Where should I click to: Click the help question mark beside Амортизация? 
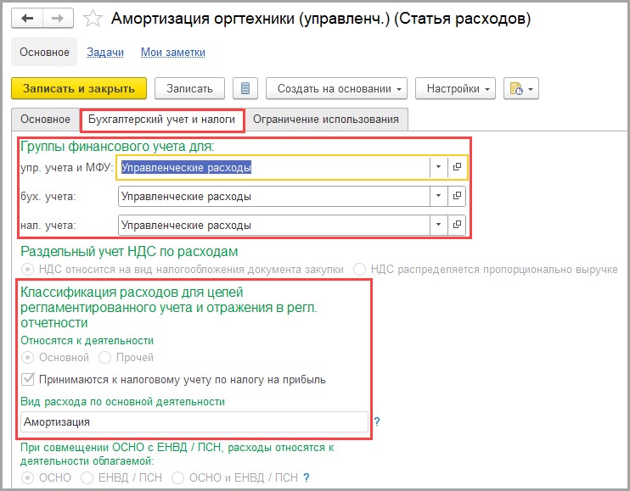coord(376,421)
